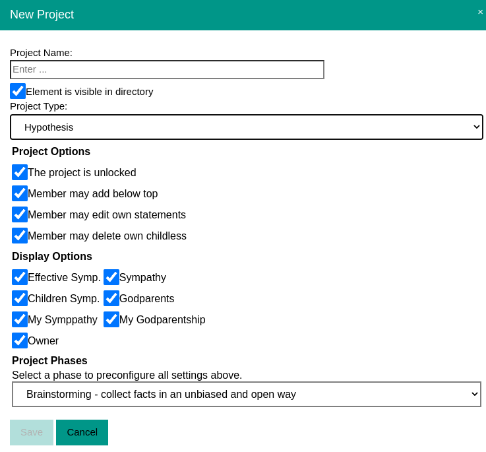Toggle Element is visible in directory checkbox
This screenshot has width=486, height=452.
18,91
